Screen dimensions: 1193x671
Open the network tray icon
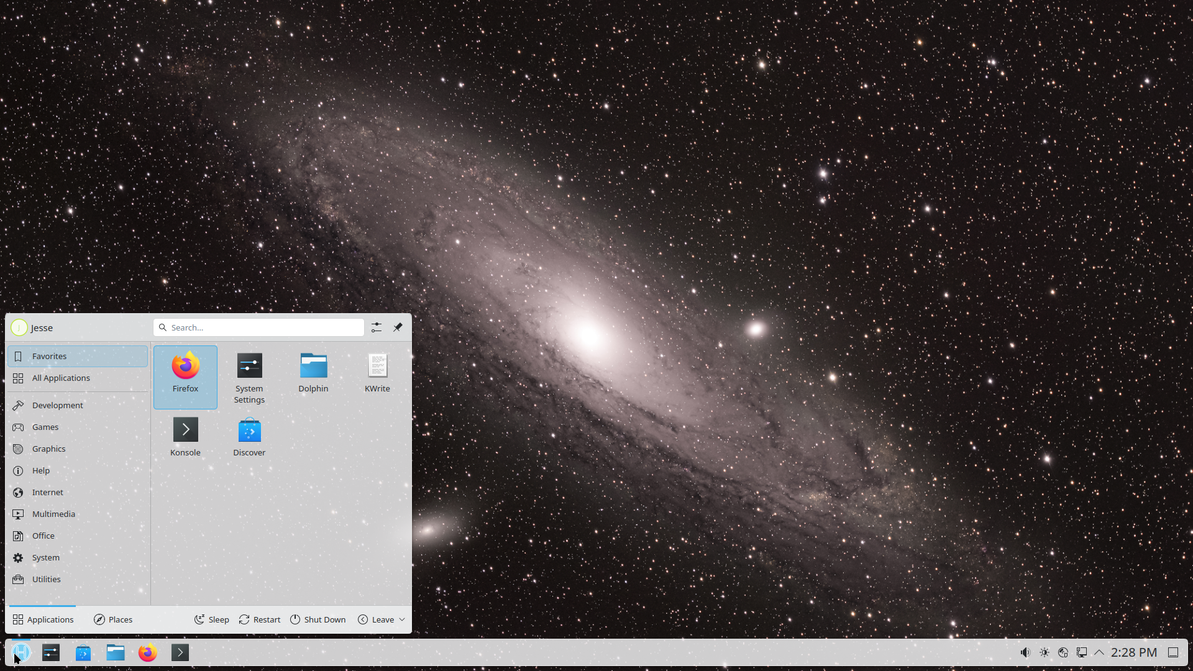1063,652
